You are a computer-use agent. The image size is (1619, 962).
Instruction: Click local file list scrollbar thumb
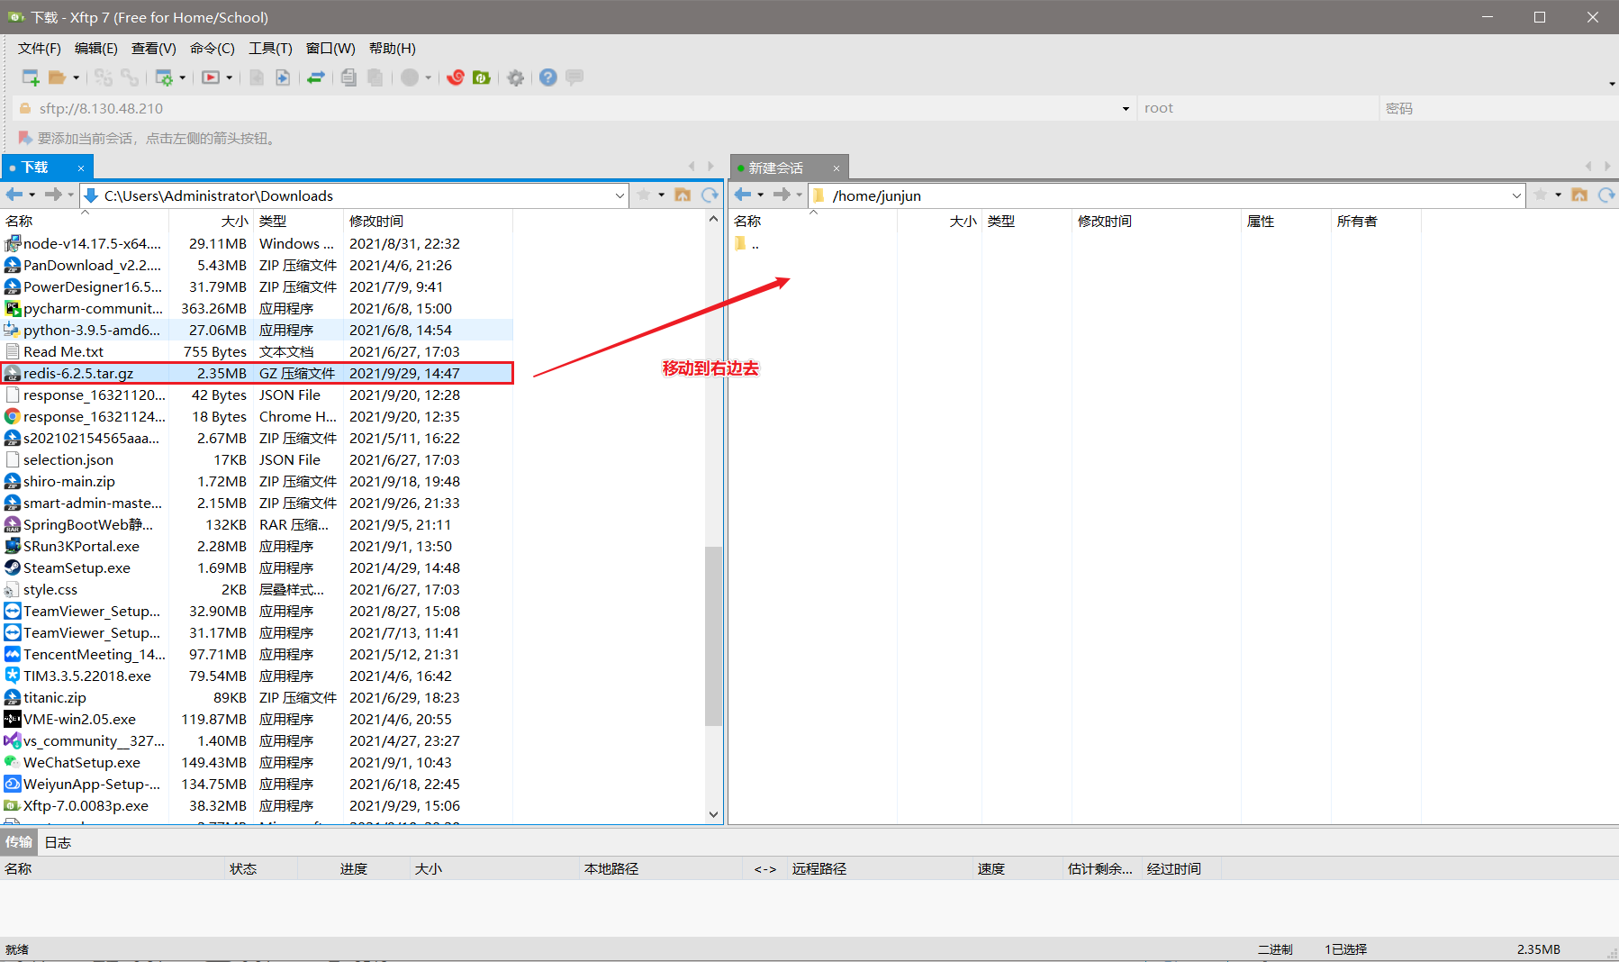(713, 636)
